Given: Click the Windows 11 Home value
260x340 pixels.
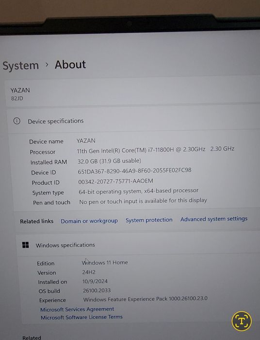Looking at the screenshot, I should [x=105, y=262].
